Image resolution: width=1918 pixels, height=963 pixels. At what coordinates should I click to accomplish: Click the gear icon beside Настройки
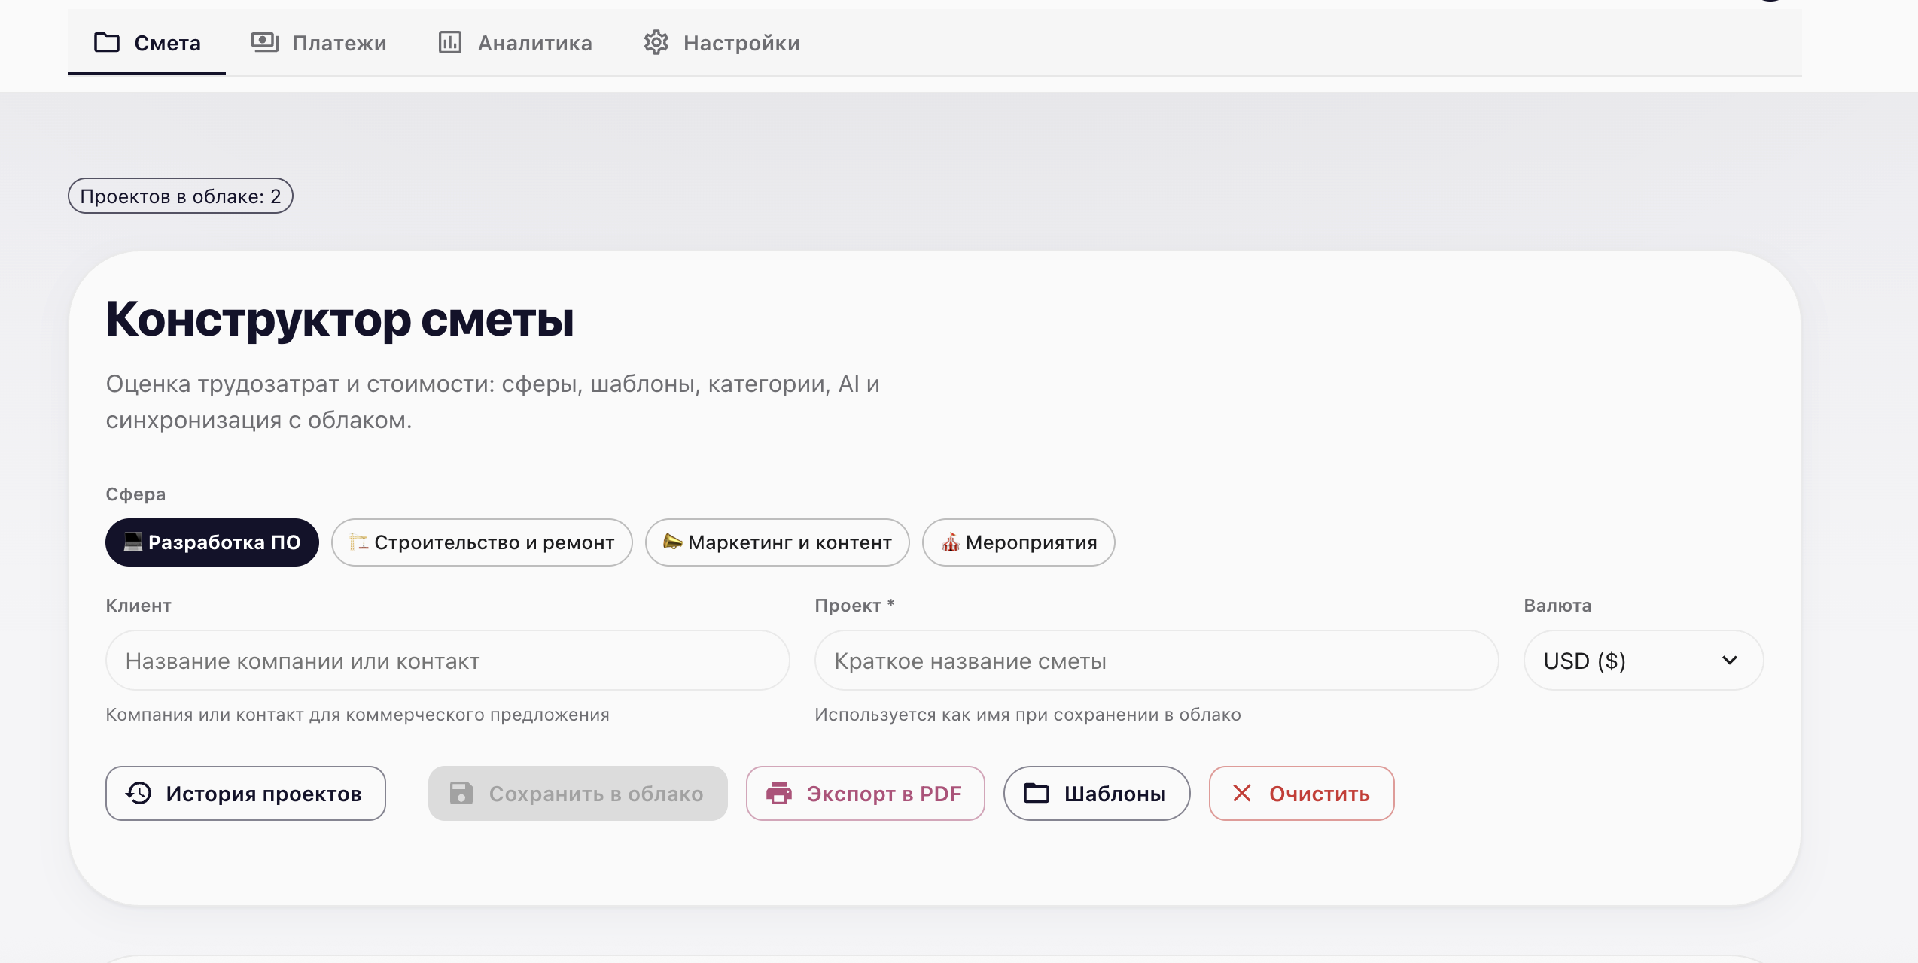(656, 42)
